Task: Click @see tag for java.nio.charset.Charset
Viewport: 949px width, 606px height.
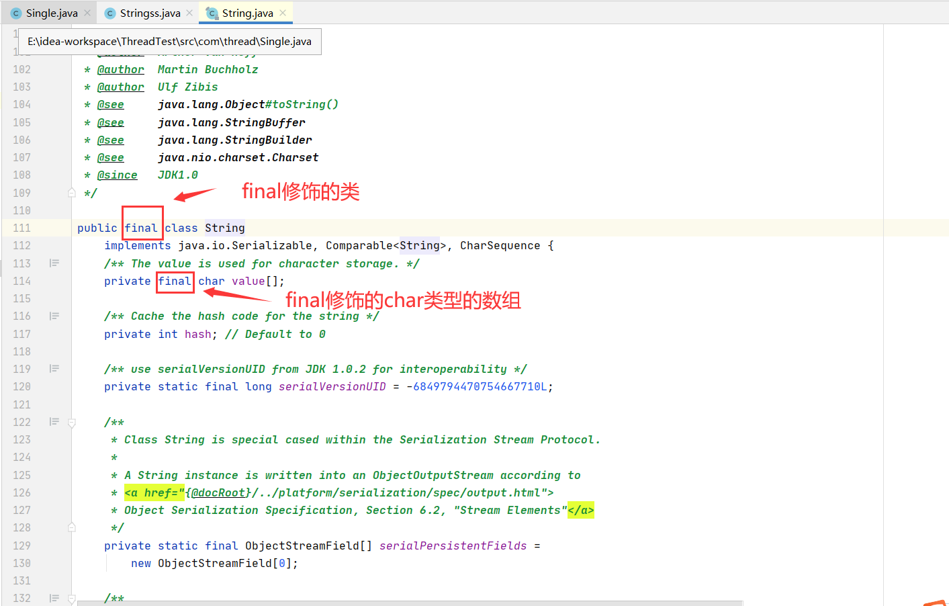Action: (111, 157)
